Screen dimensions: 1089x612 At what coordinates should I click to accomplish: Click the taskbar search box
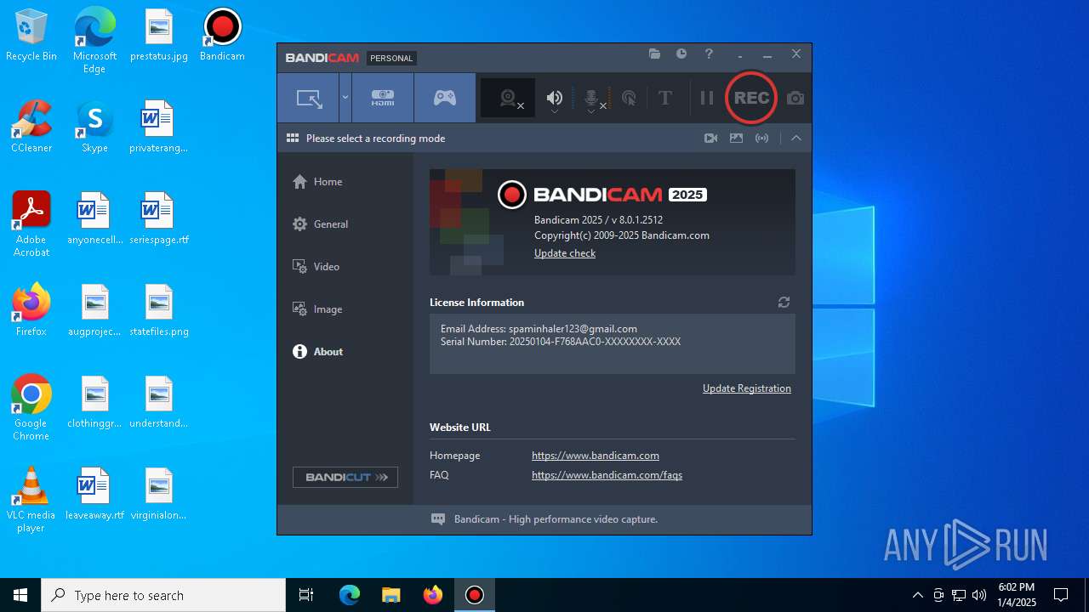pos(163,595)
